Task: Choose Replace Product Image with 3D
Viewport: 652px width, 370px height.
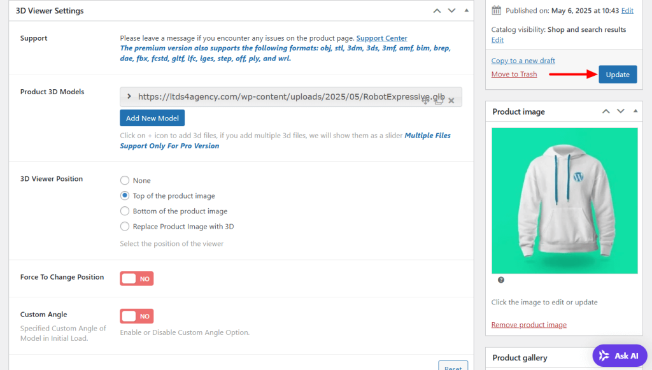Action: [x=125, y=227]
